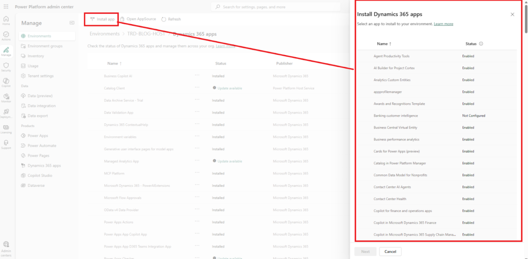Open Admin centers at the bottom left

click(6, 248)
